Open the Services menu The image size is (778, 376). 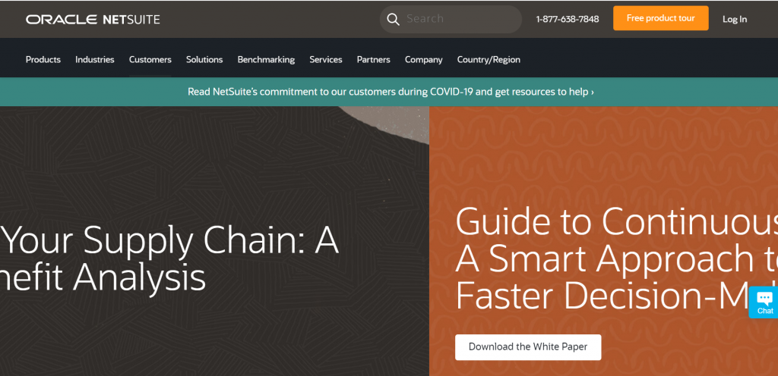[x=326, y=59]
